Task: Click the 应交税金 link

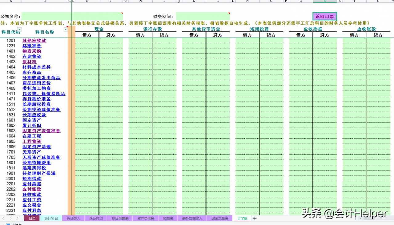Action: [x=32, y=205]
